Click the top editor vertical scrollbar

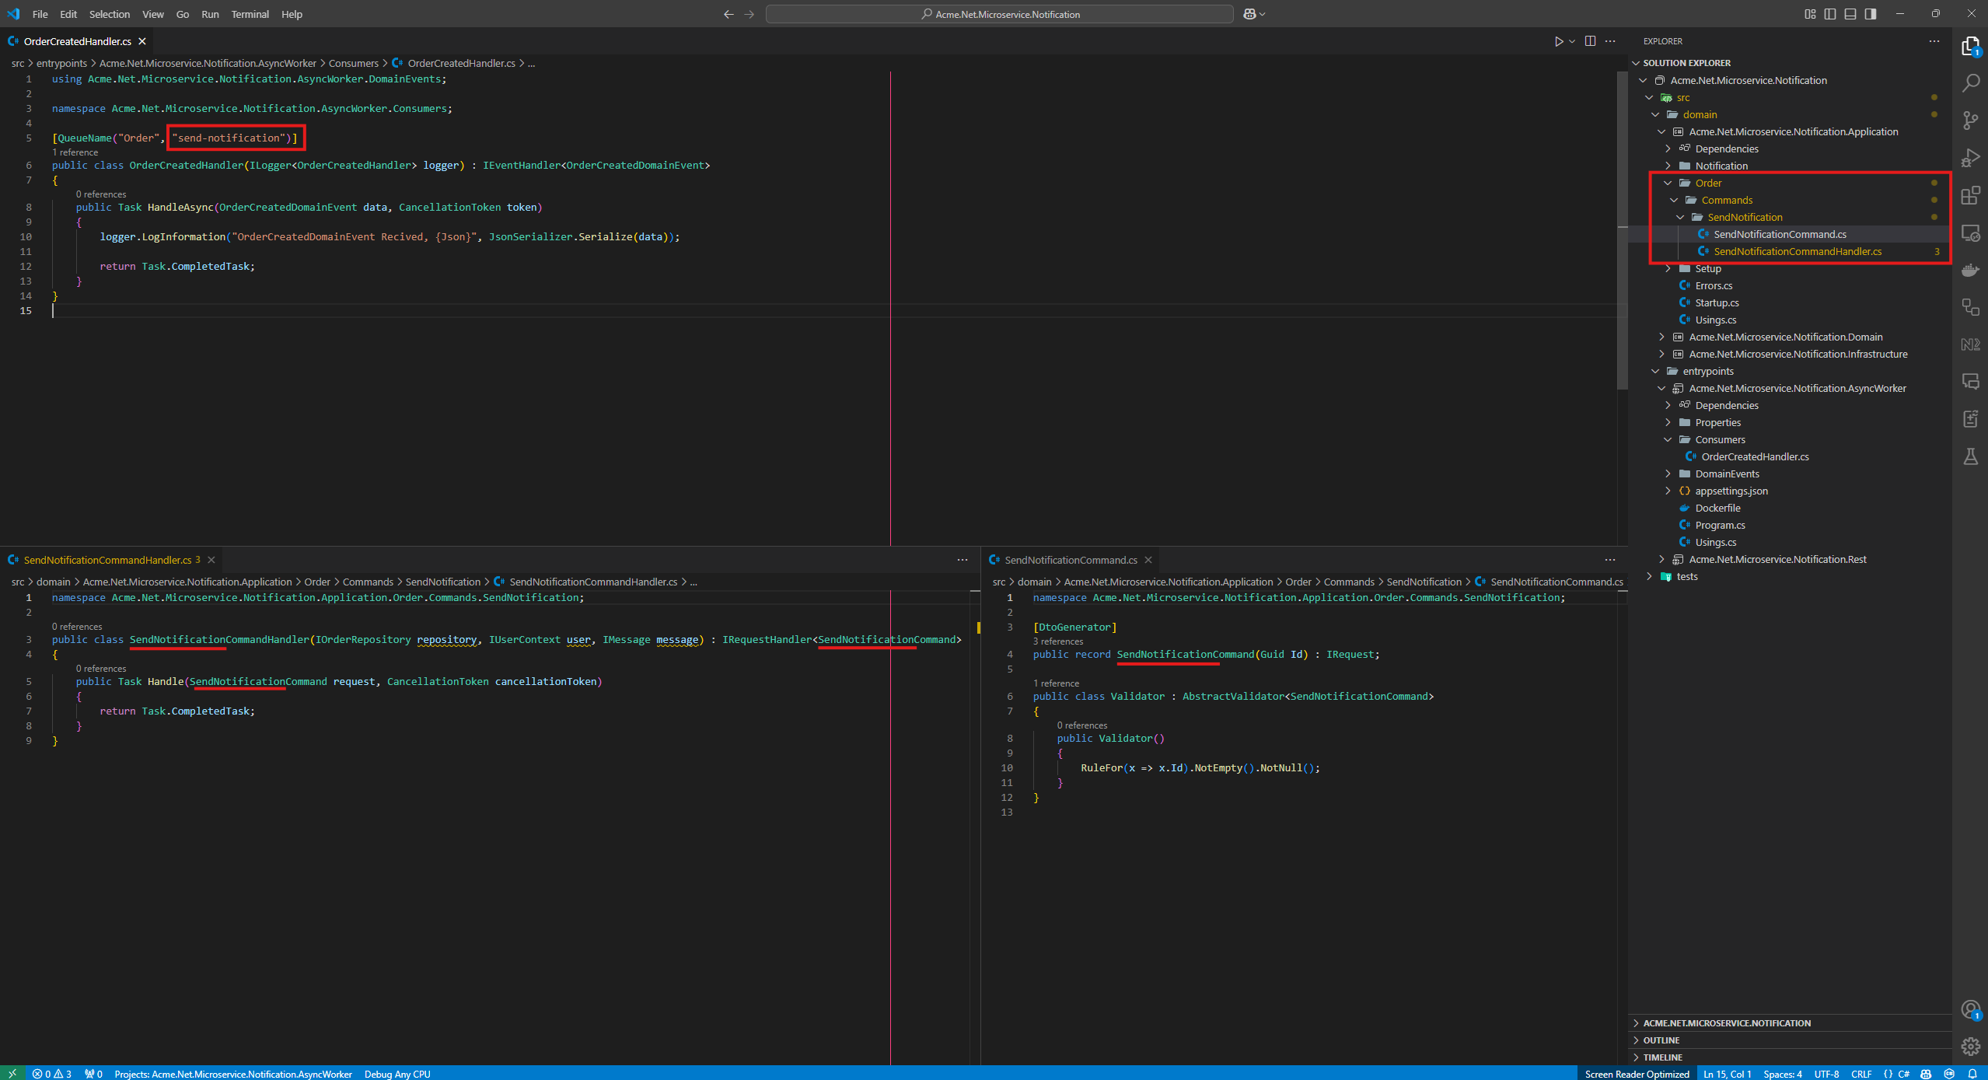(1622, 229)
